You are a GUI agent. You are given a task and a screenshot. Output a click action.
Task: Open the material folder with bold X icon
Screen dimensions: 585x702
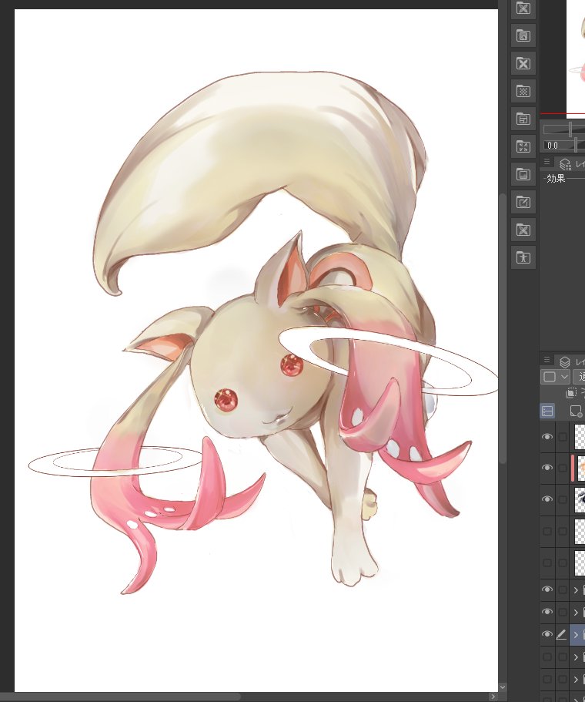coord(523,63)
